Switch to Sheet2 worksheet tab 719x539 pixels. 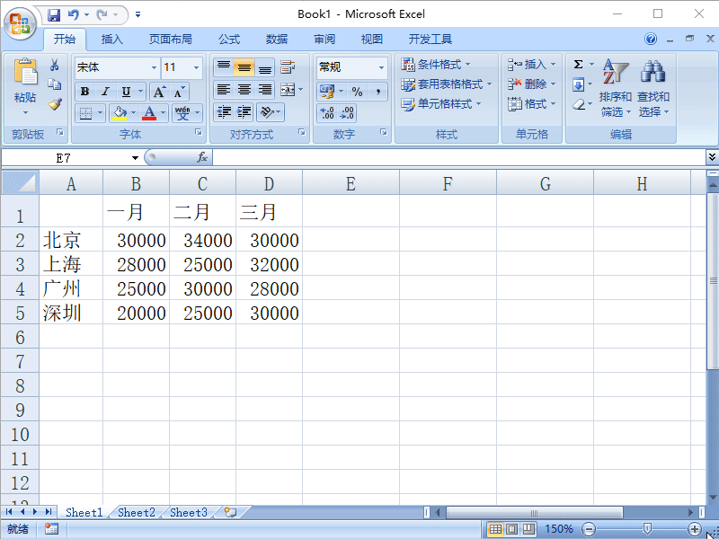137,512
